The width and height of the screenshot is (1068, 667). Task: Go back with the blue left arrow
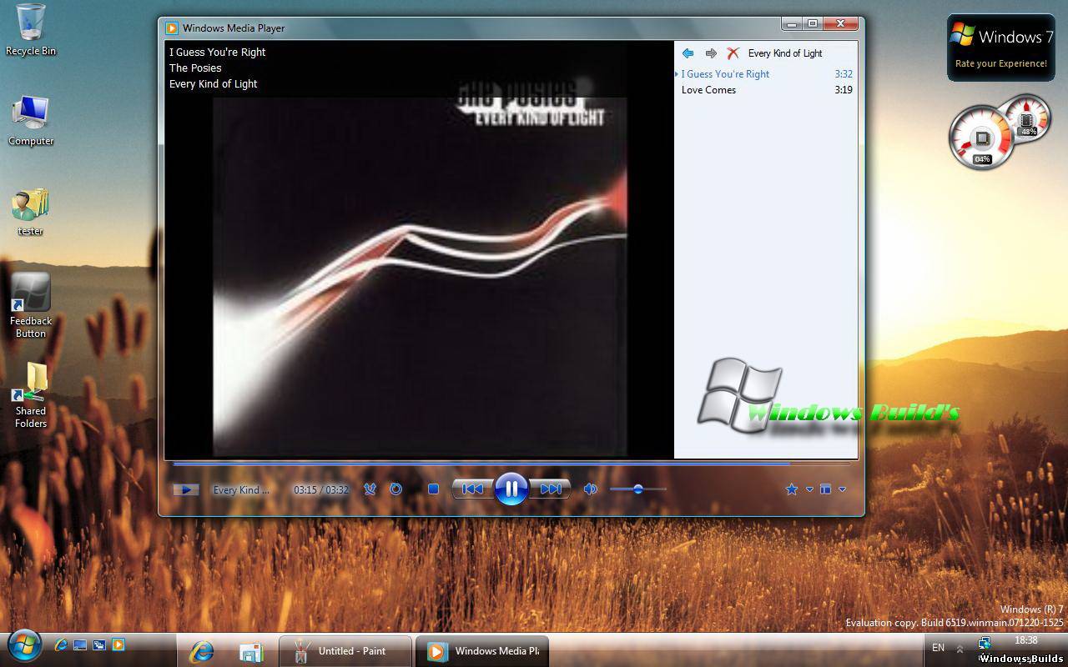(x=688, y=53)
